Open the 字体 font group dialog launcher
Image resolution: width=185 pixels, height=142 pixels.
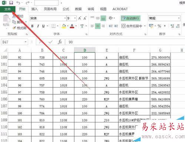click(x=87, y=34)
